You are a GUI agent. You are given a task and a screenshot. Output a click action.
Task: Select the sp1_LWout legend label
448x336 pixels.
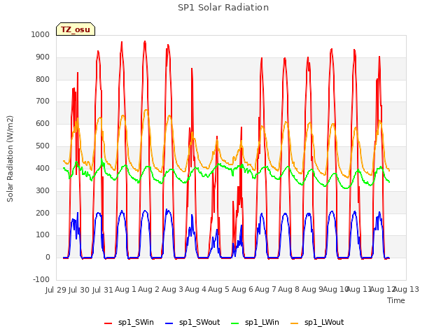[324, 322]
